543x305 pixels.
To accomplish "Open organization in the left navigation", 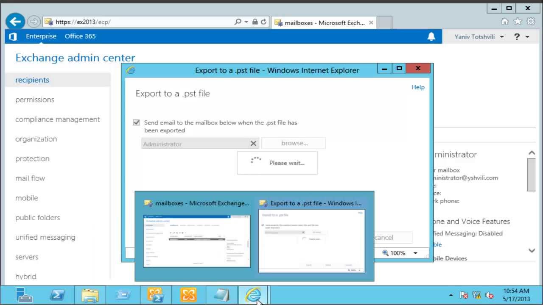I will point(36,139).
